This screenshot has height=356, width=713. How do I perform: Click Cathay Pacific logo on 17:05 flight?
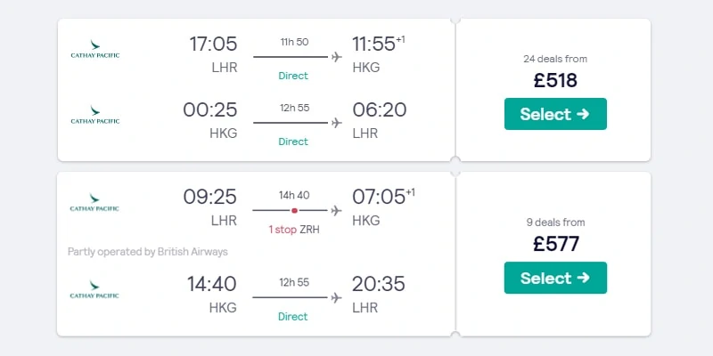95,49
